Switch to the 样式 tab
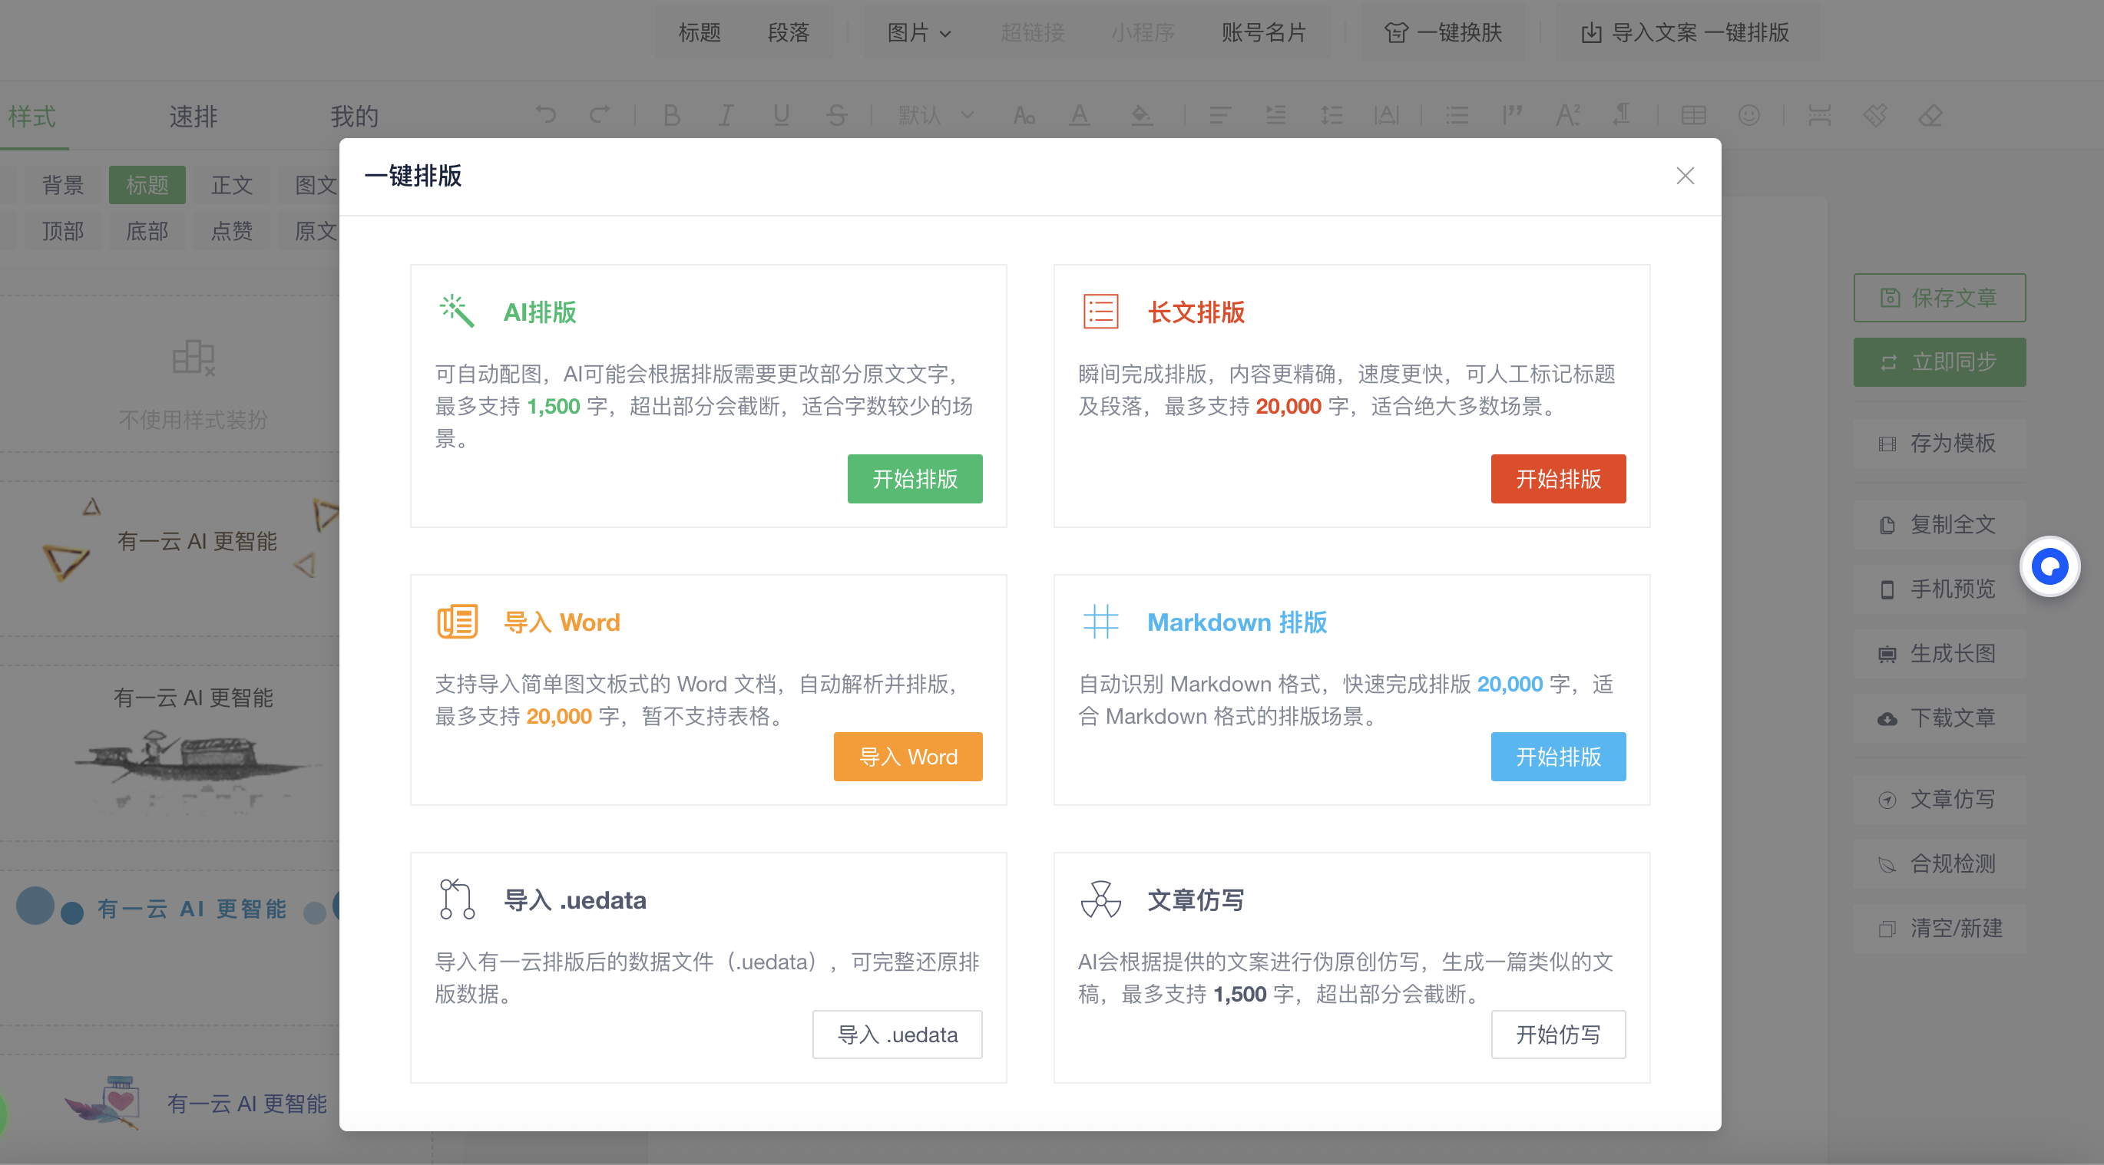Viewport: 2104px width, 1165px height. coord(33,116)
